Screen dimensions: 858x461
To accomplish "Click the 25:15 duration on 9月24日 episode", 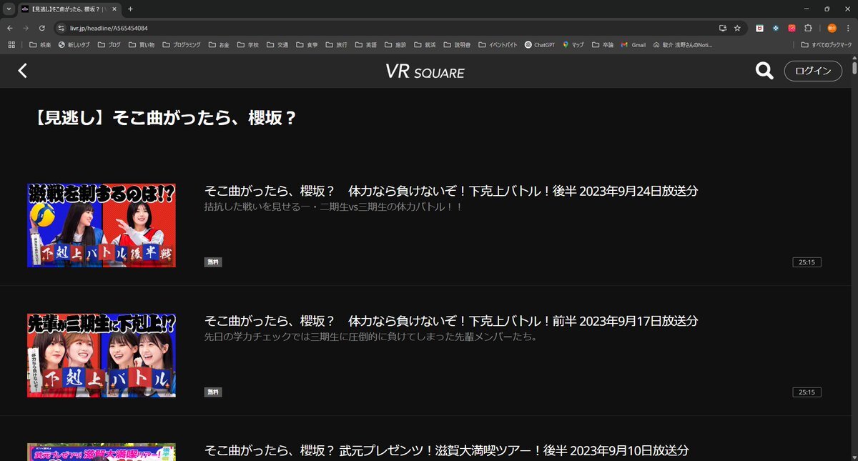I will coord(807,262).
